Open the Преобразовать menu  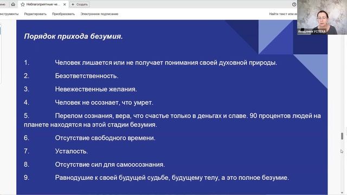63,14
